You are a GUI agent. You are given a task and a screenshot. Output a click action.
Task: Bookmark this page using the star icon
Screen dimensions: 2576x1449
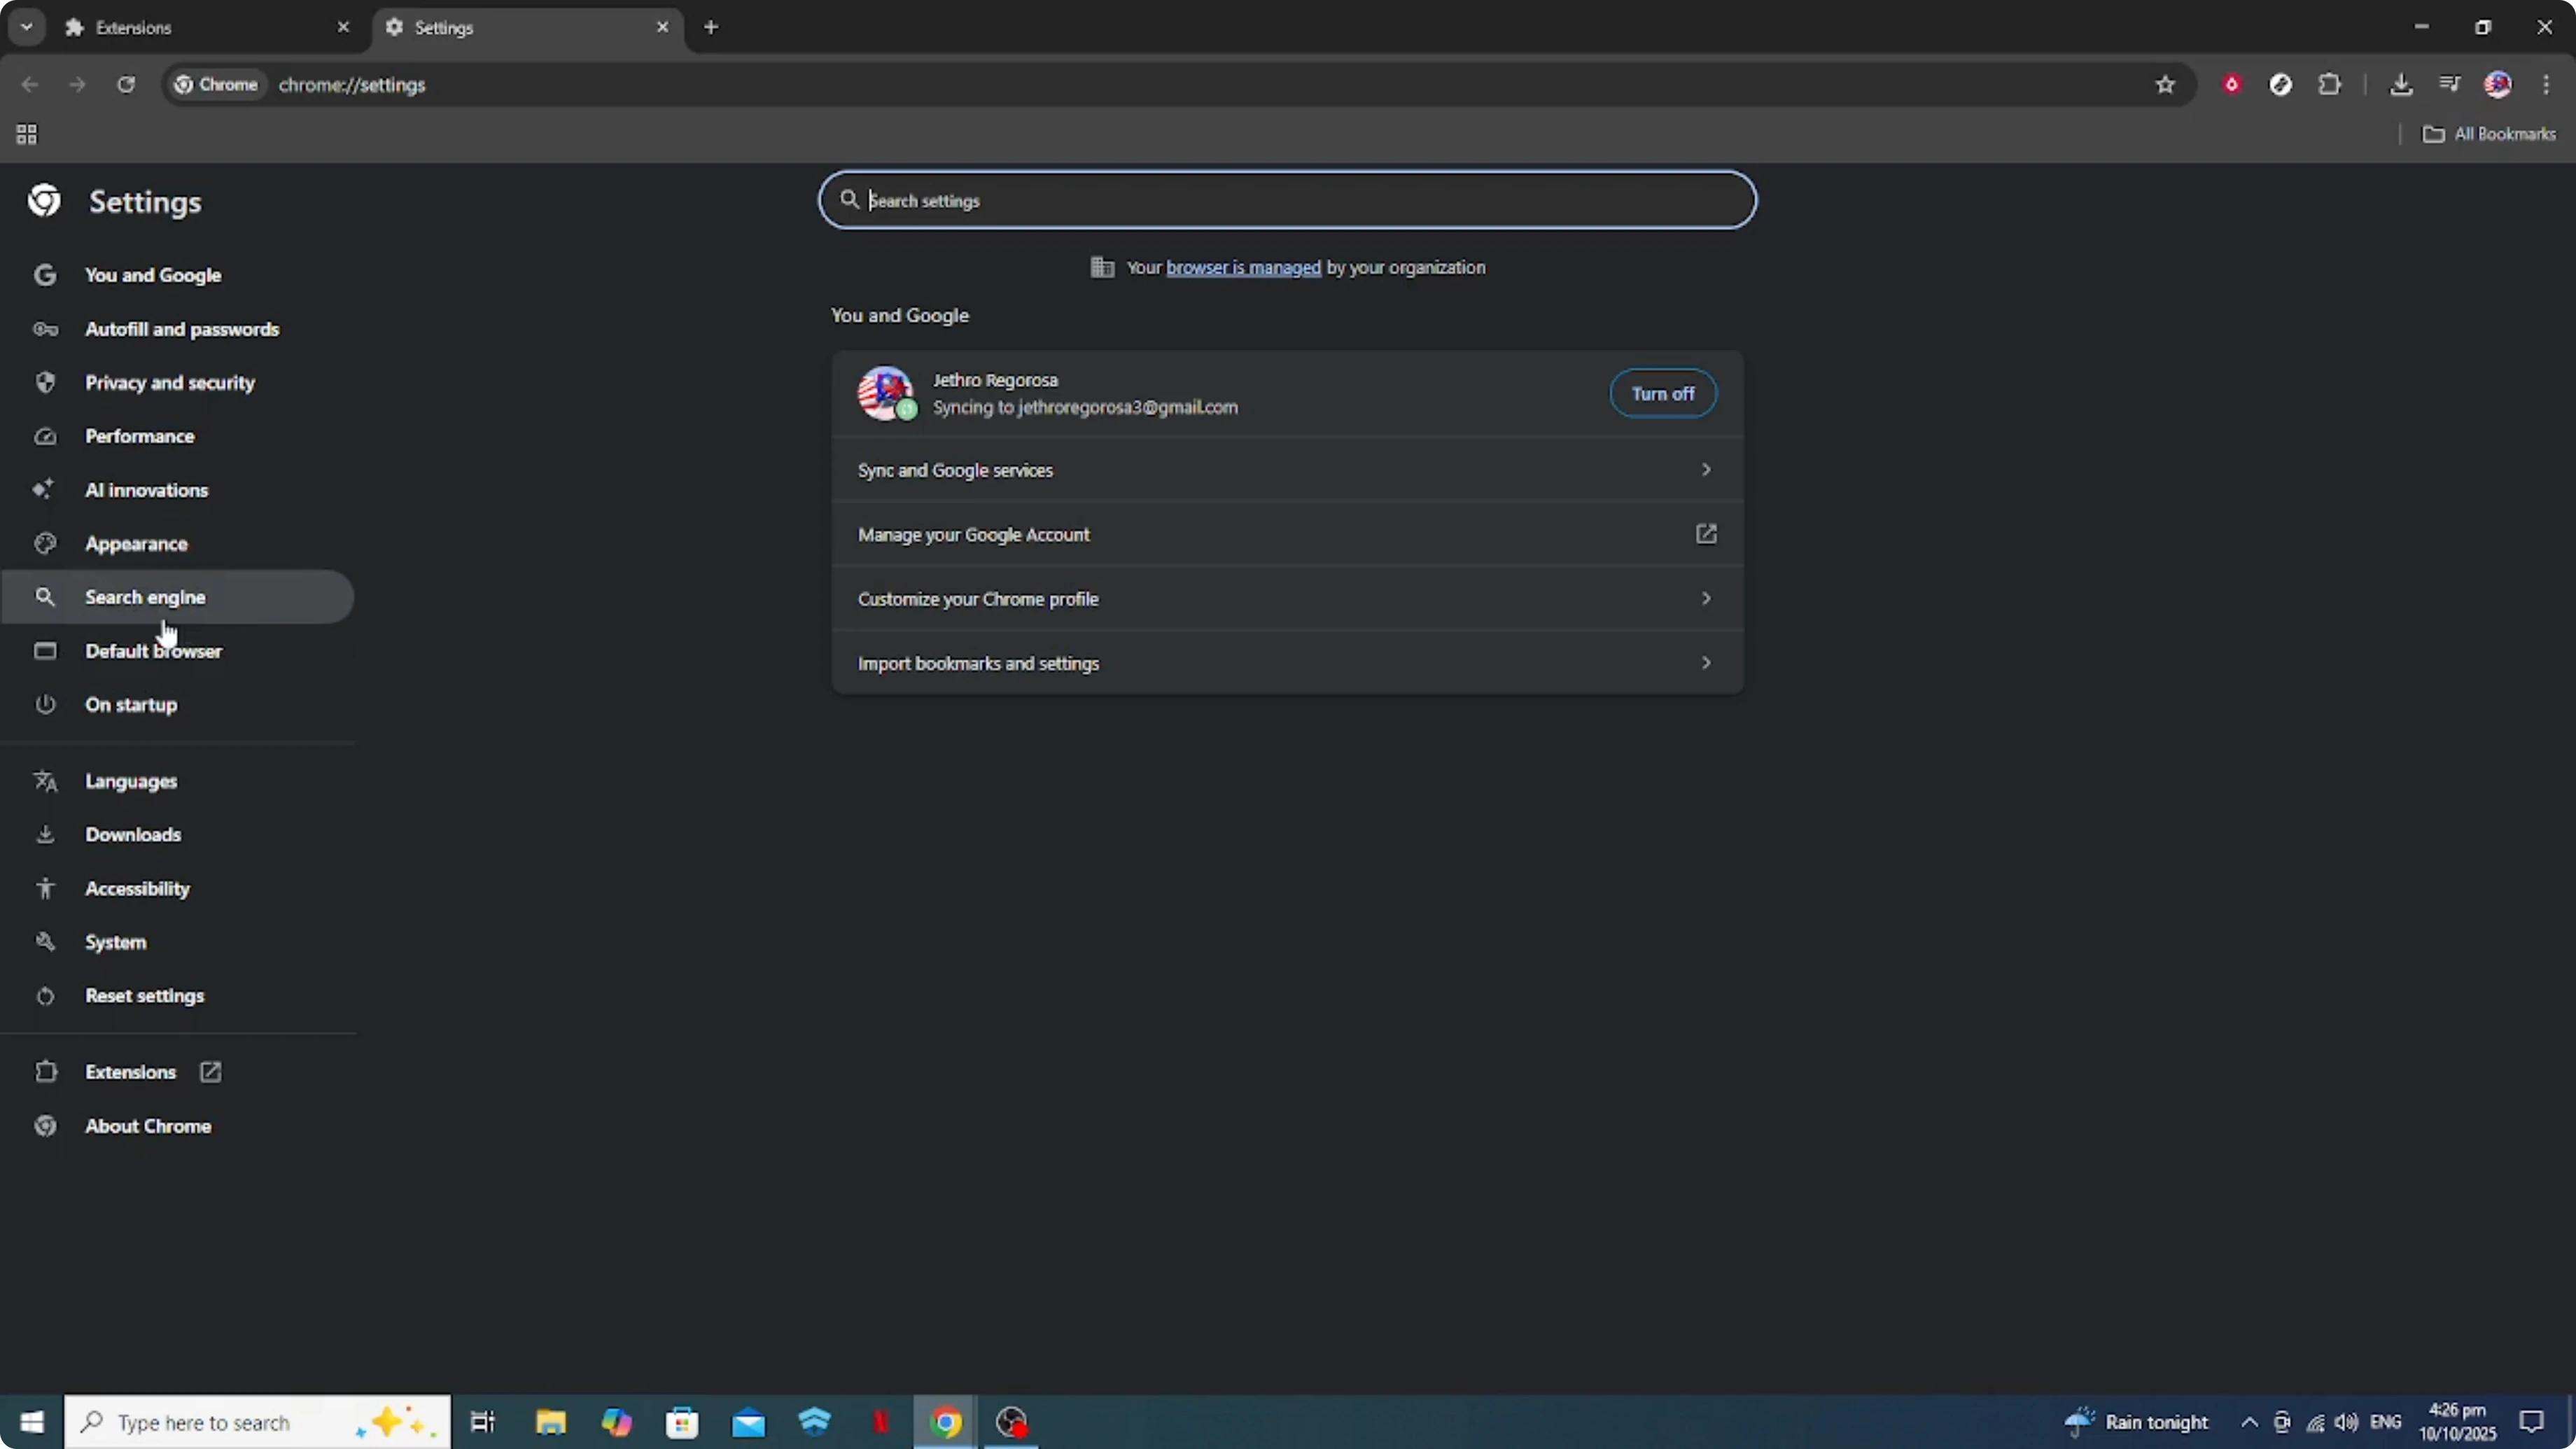2164,85
